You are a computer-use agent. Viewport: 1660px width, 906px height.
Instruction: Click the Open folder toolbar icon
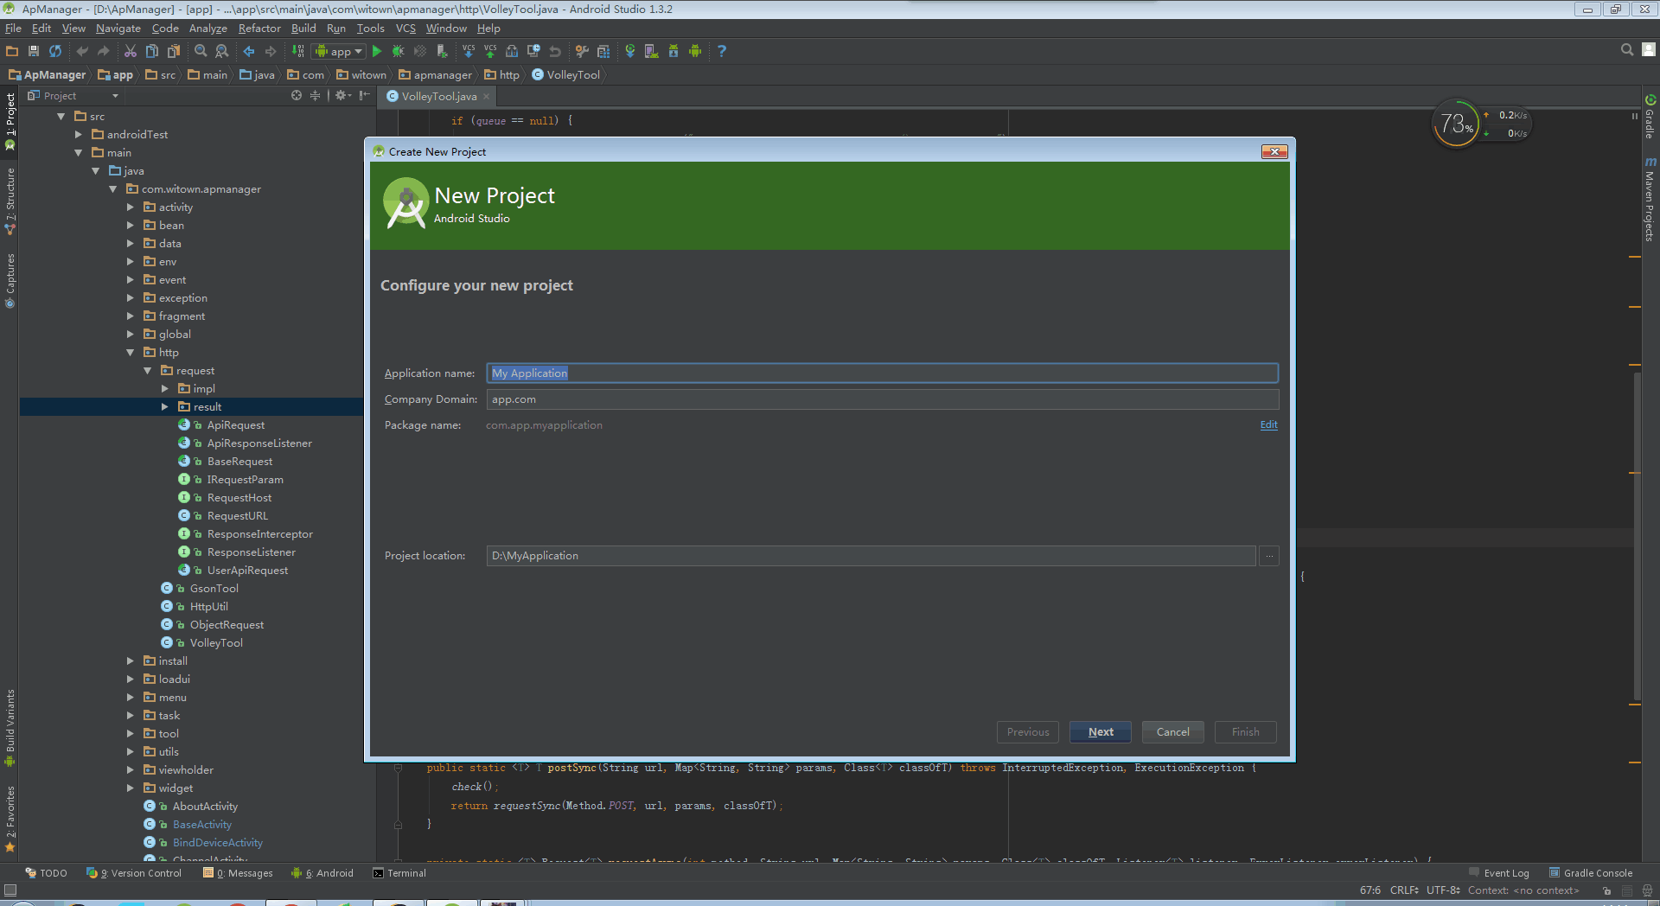pos(12,51)
